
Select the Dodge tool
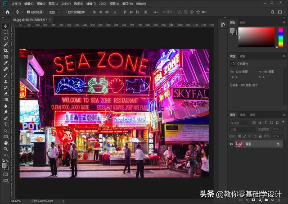(6, 112)
